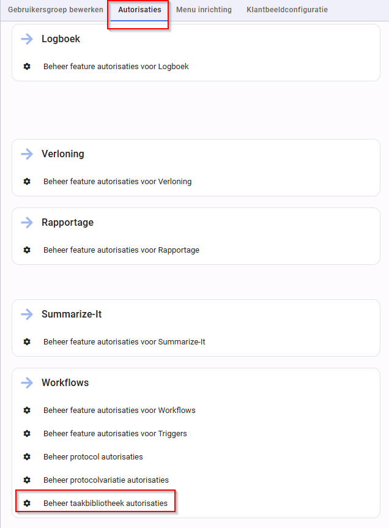Open the Klantbeeldconfiguratie tab
Viewport: 389px width, 528px height.
(287, 10)
